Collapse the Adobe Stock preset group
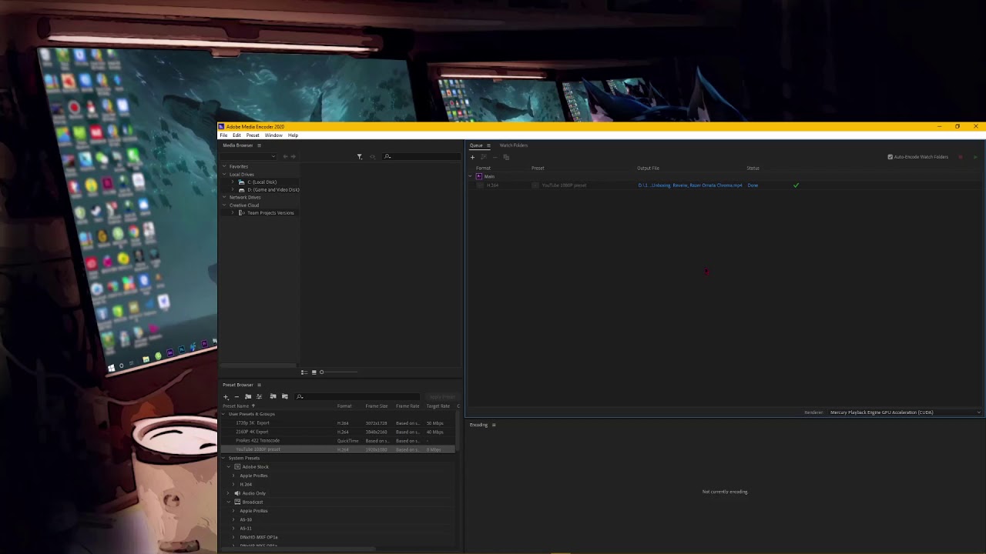The height and width of the screenshot is (554, 986). [x=230, y=467]
